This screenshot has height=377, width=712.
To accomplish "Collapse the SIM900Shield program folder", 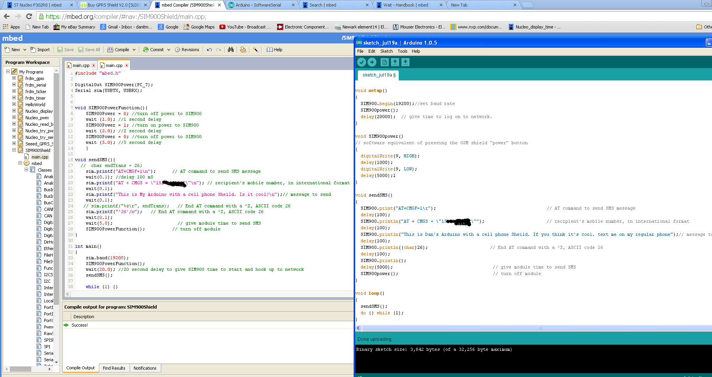I will 14,150.
